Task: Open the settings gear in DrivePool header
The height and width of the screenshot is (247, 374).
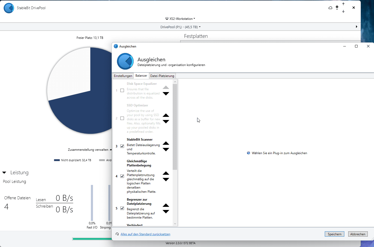Action: click(337, 8)
